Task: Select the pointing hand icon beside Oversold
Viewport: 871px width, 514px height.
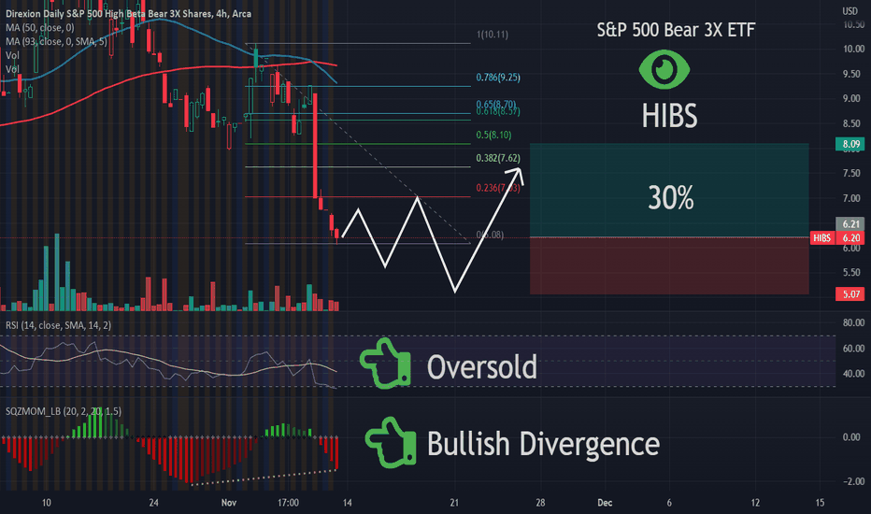Action: click(386, 363)
